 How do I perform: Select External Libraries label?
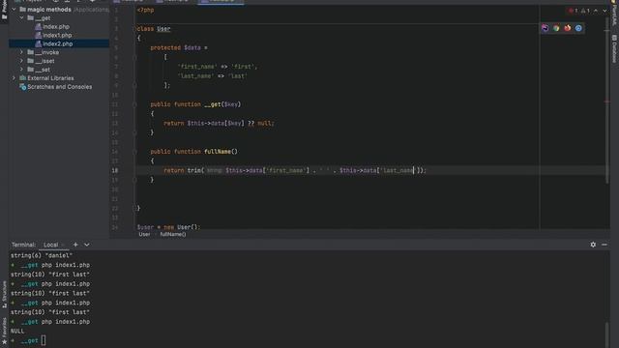(x=50, y=78)
